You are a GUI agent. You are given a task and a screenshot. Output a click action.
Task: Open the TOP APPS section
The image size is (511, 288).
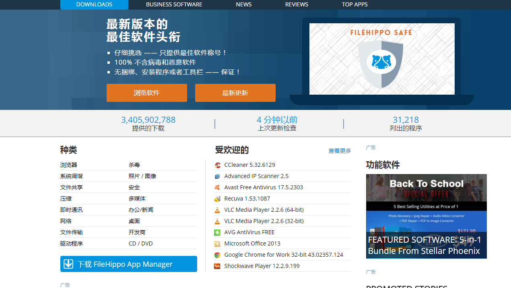(x=355, y=4)
